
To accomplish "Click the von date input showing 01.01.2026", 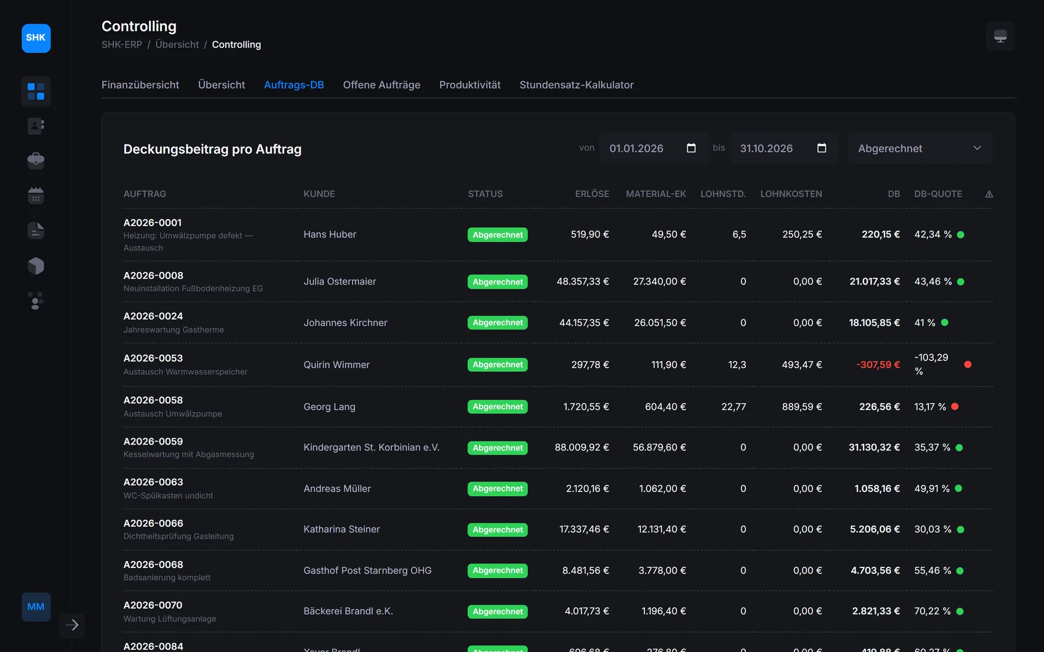I will [653, 148].
